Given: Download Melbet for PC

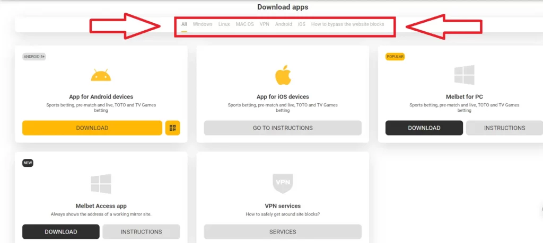Looking at the screenshot, I should tap(424, 128).
